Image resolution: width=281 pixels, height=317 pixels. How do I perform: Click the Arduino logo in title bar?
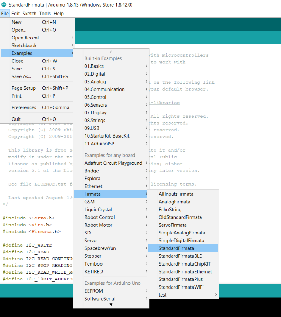tap(4, 4)
